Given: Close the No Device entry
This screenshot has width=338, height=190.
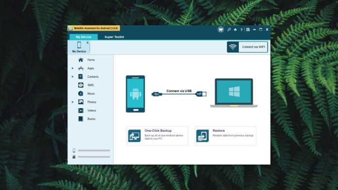Looking at the screenshot, I should pyautogui.click(x=87, y=43).
